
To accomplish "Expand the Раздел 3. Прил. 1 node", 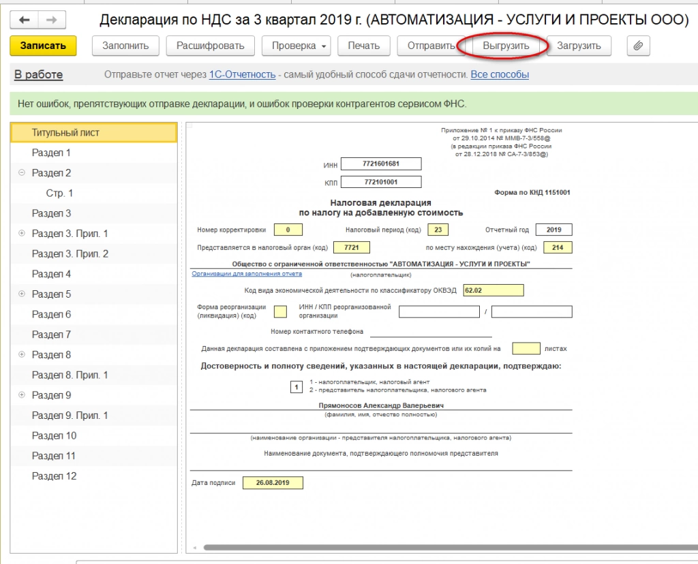I will click(21, 233).
